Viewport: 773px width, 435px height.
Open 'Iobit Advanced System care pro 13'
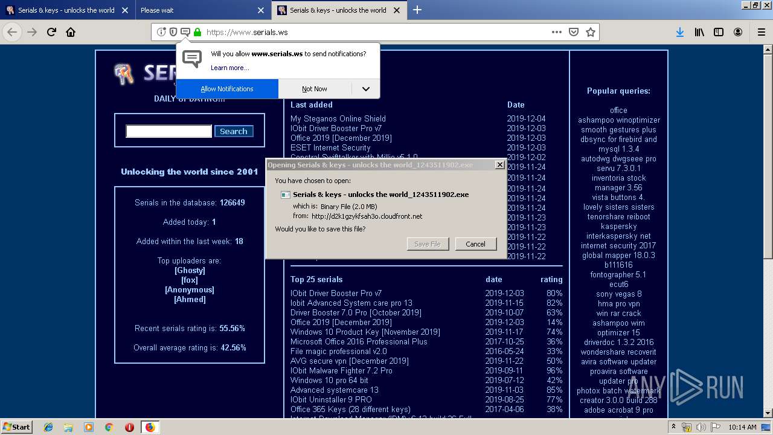pos(351,303)
